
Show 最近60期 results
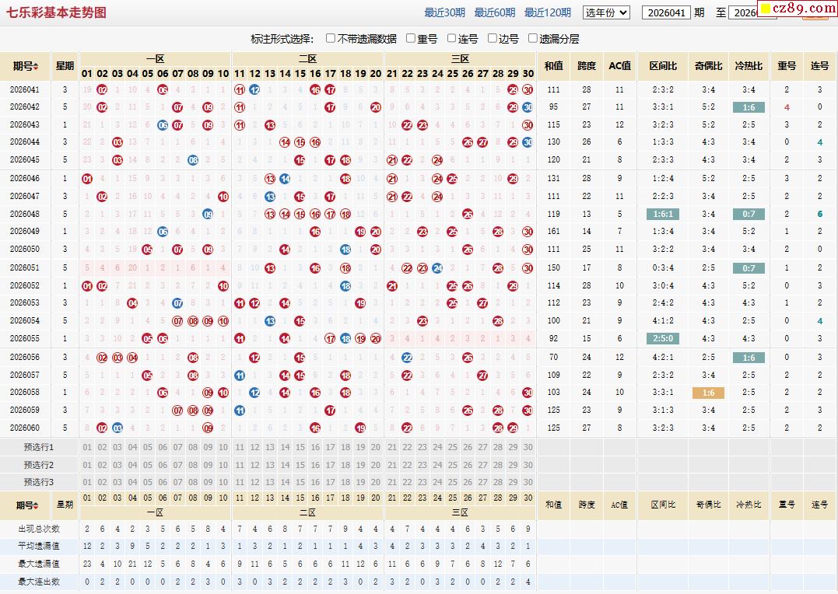[x=495, y=12]
